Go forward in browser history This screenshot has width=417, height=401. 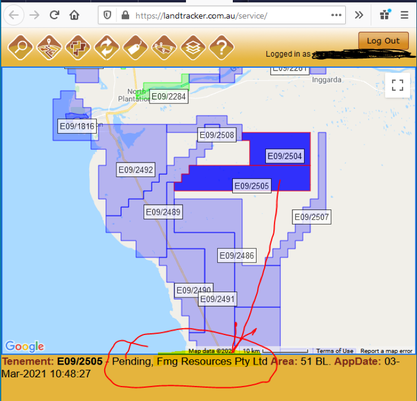click(34, 15)
